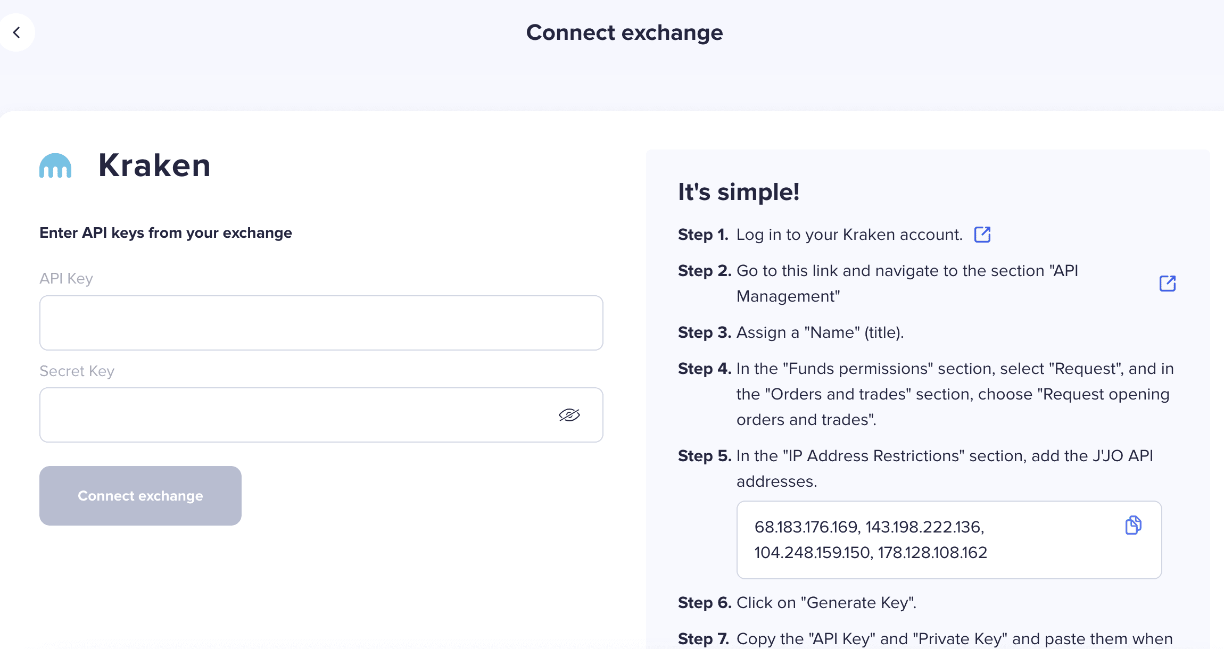Click the 'API Key' field label
Viewport: 1224px width, 649px height.
67,279
